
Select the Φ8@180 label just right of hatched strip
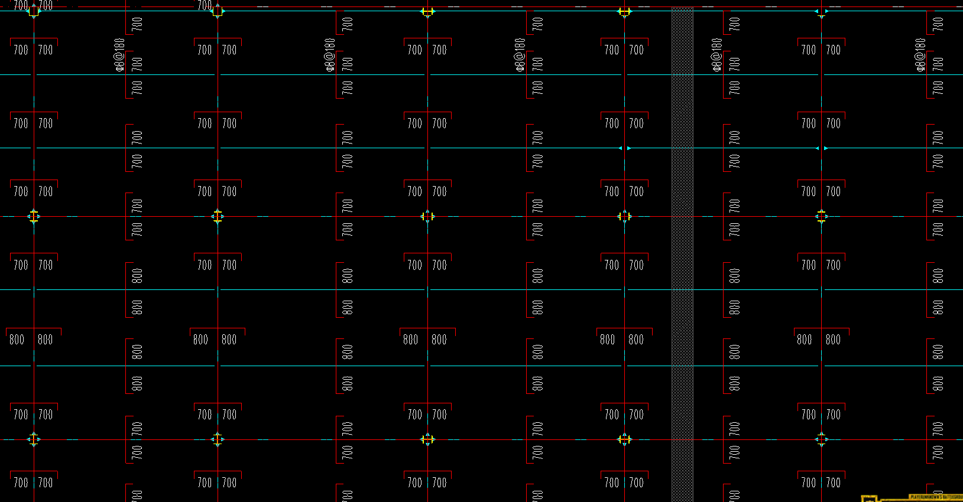click(x=716, y=55)
